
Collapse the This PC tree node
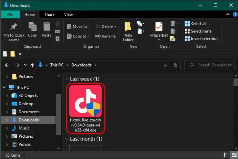tap(4, 87)
